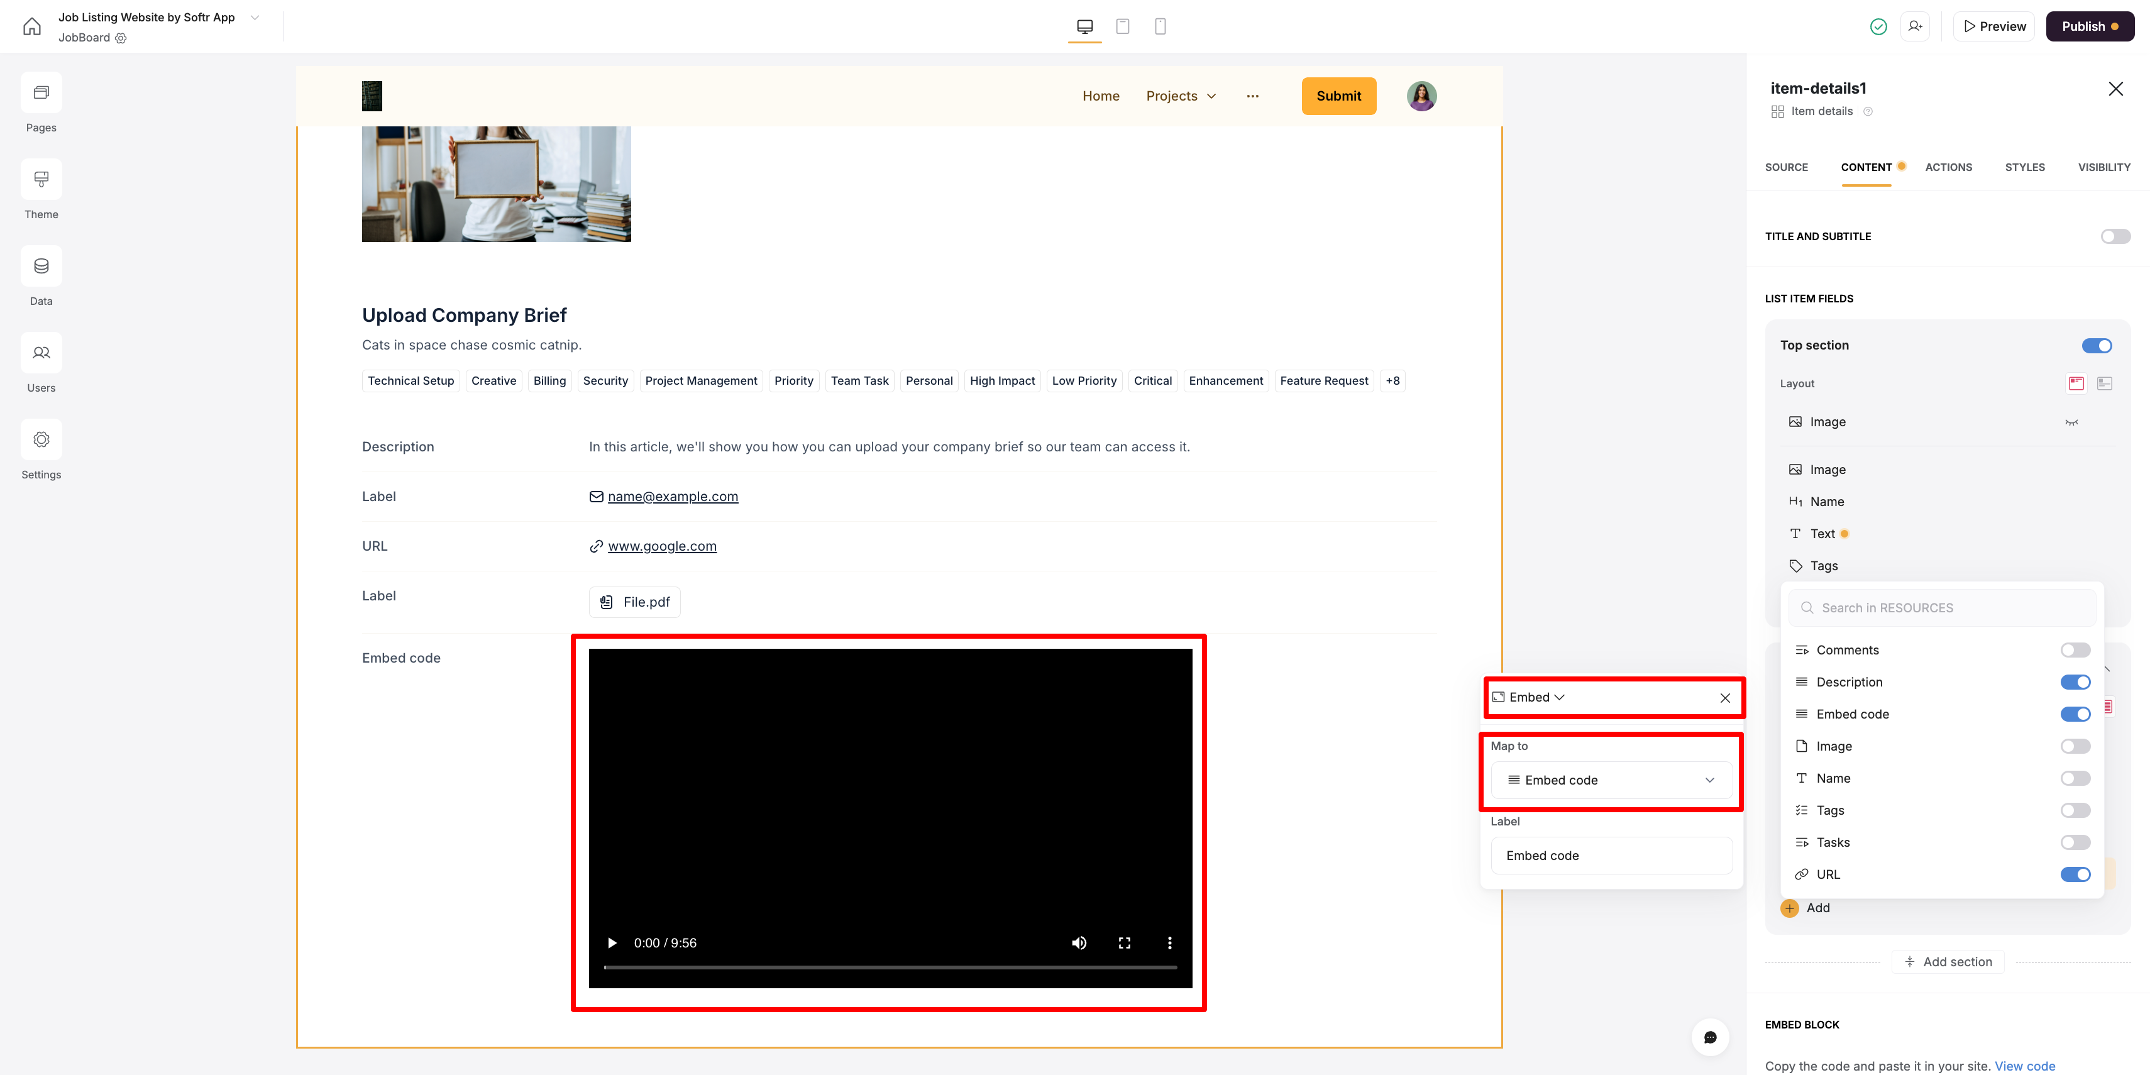This screenshot has height=1075, width=2150.
Task: Open the navbar more options ellipsis
Action: 1252,96
